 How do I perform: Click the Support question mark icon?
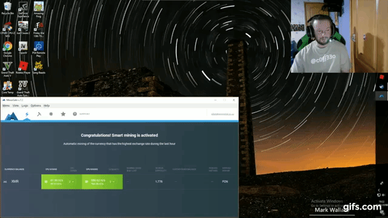[75, 114]
